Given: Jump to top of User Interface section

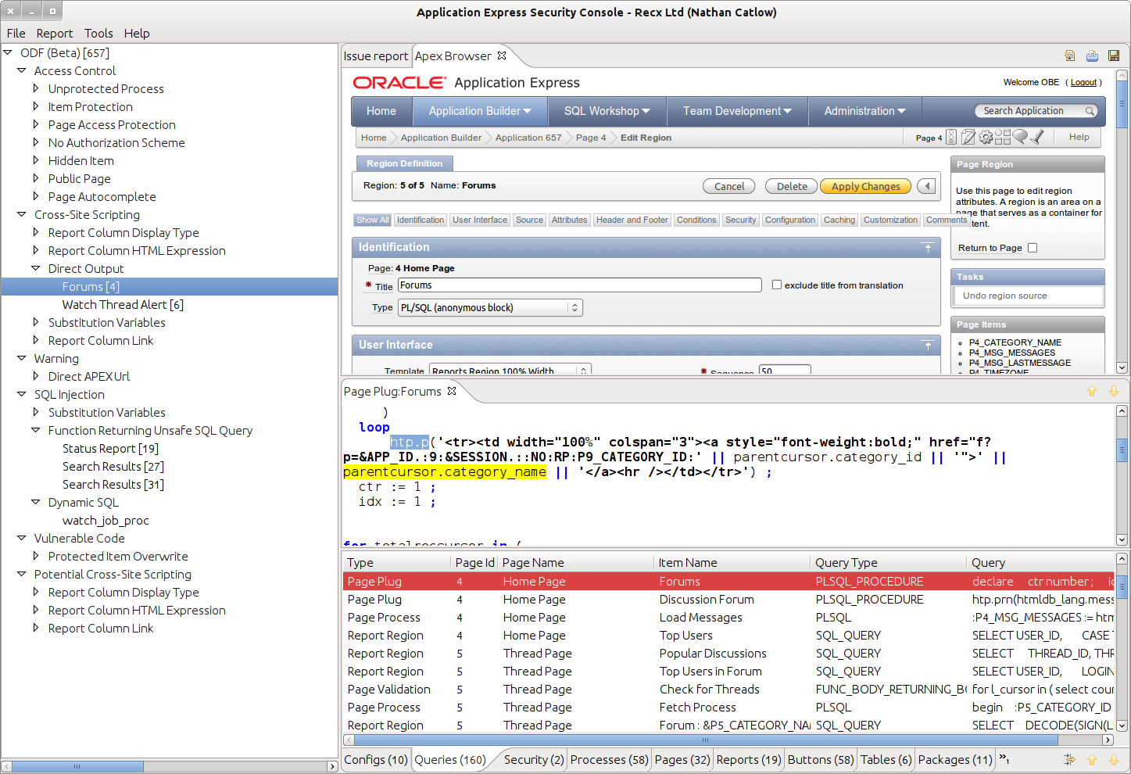Looking at the screenshot, I should 928,346.
